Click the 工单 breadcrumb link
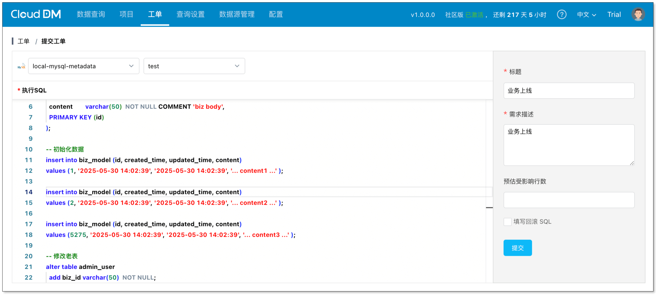The width and height of the screenshot is (657, 295). pos(23,41)
